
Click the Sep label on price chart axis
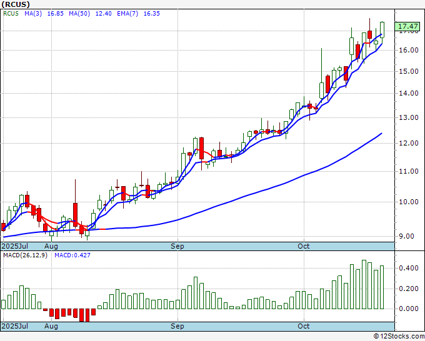point(177,246)
